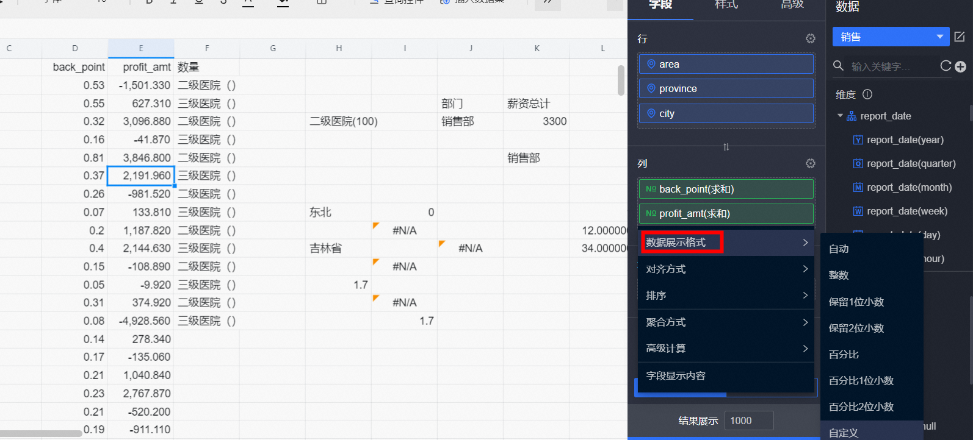Image resolution: width=973 pixels, height=440 pixels.
Task: Click the refresh icon next to search
Action: 946,66
